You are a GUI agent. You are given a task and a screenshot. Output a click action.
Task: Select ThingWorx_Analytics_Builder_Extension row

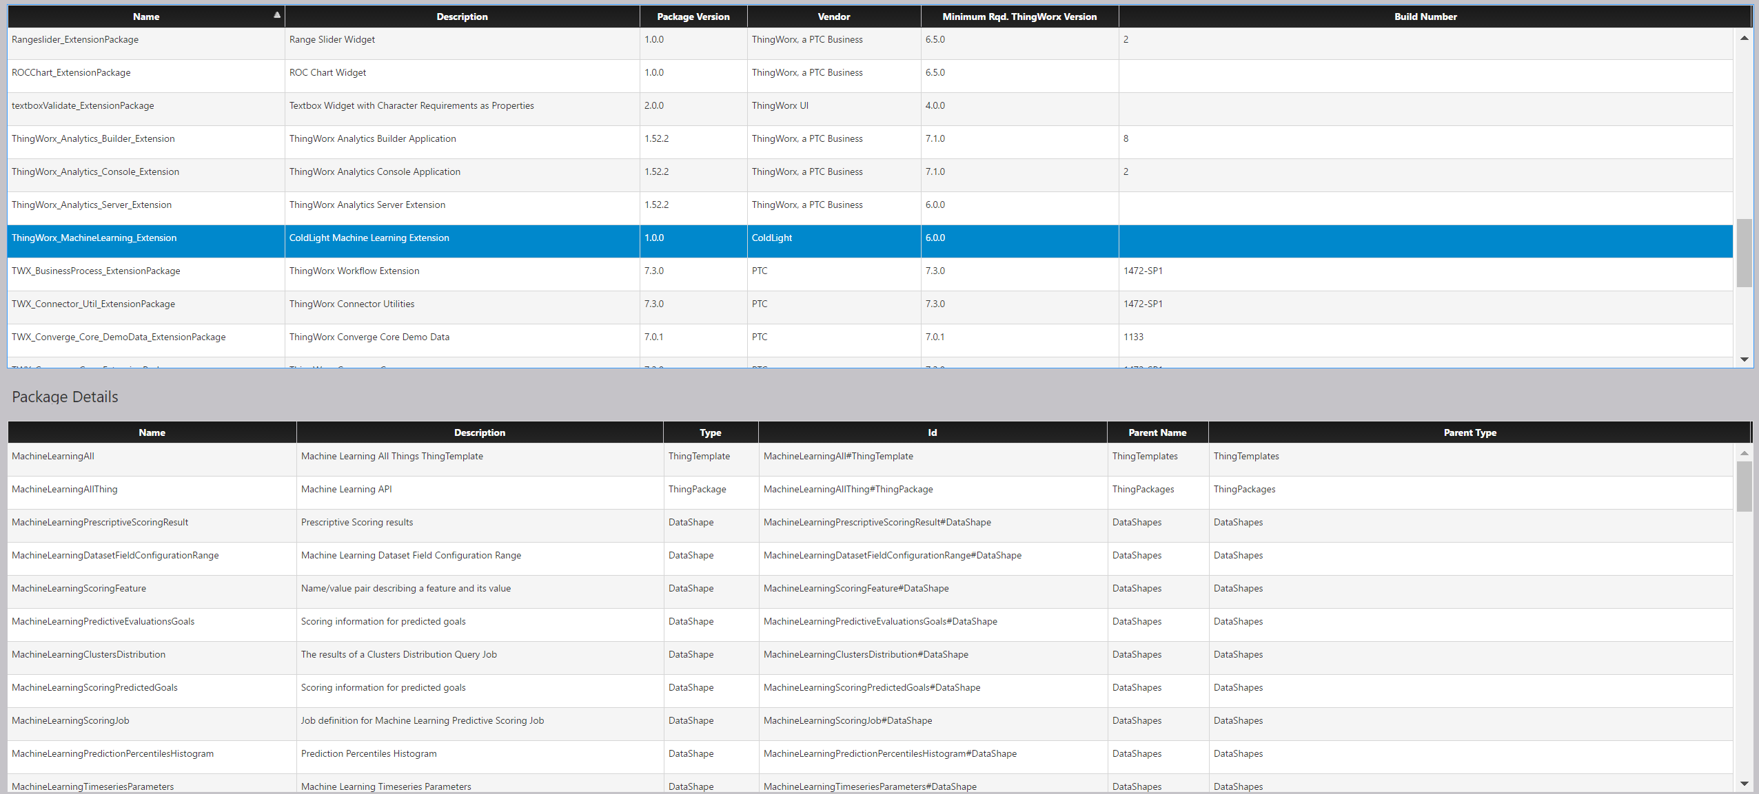pyautogui.click(x=870, y=143)
